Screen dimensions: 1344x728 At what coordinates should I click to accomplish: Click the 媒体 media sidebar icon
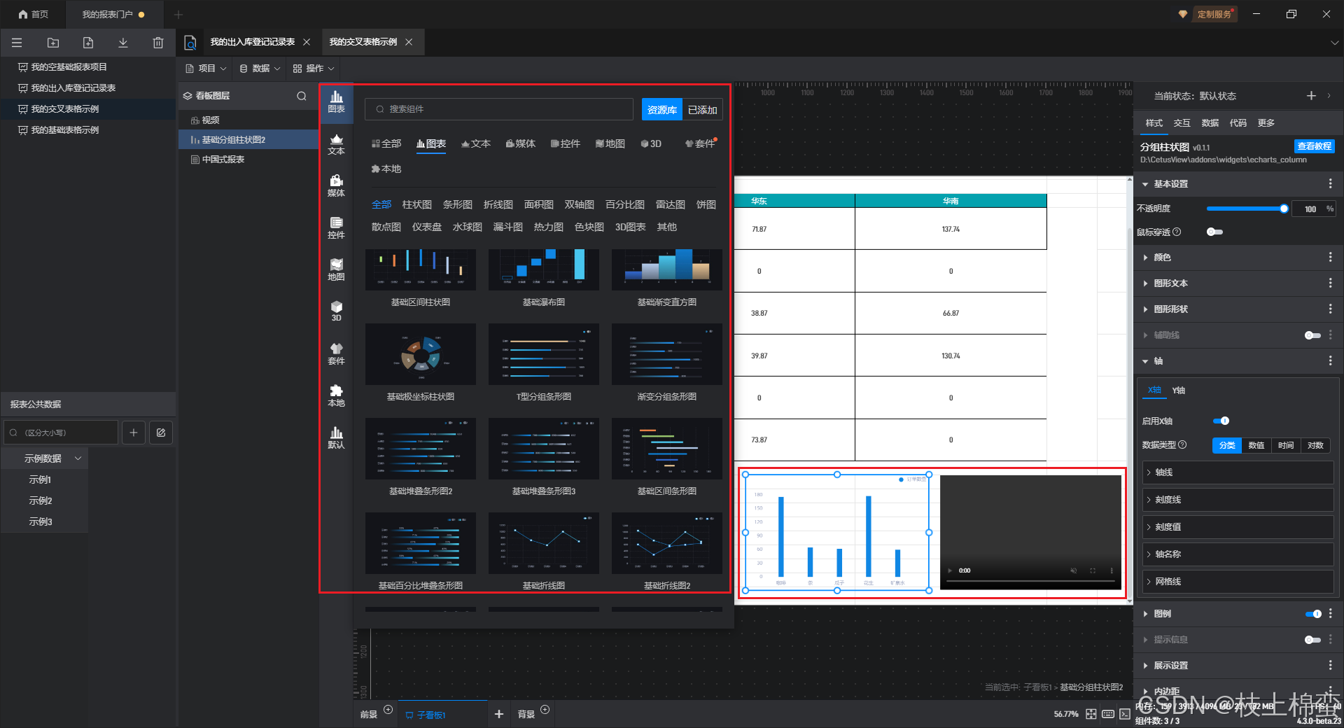(336, 185)
